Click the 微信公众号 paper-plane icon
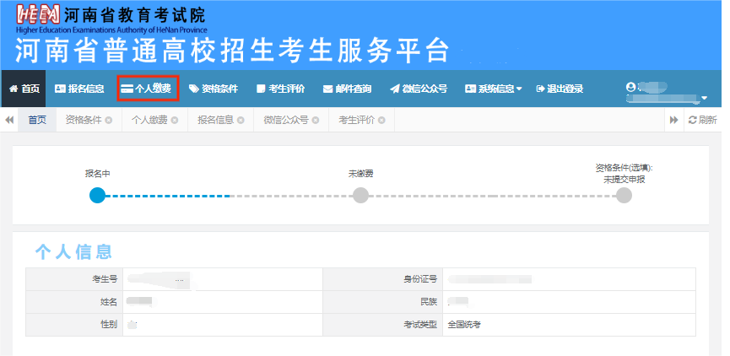Image resolution: width=730 pixels, height=356 pixels. [394, 89]
